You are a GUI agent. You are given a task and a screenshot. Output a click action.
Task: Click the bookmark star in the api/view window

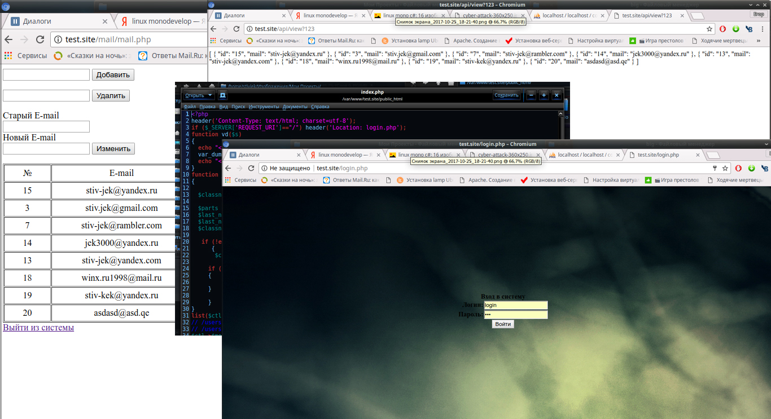(709, 29)
